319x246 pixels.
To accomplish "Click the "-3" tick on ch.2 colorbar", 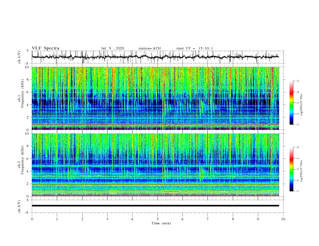I will pos(297,148).
